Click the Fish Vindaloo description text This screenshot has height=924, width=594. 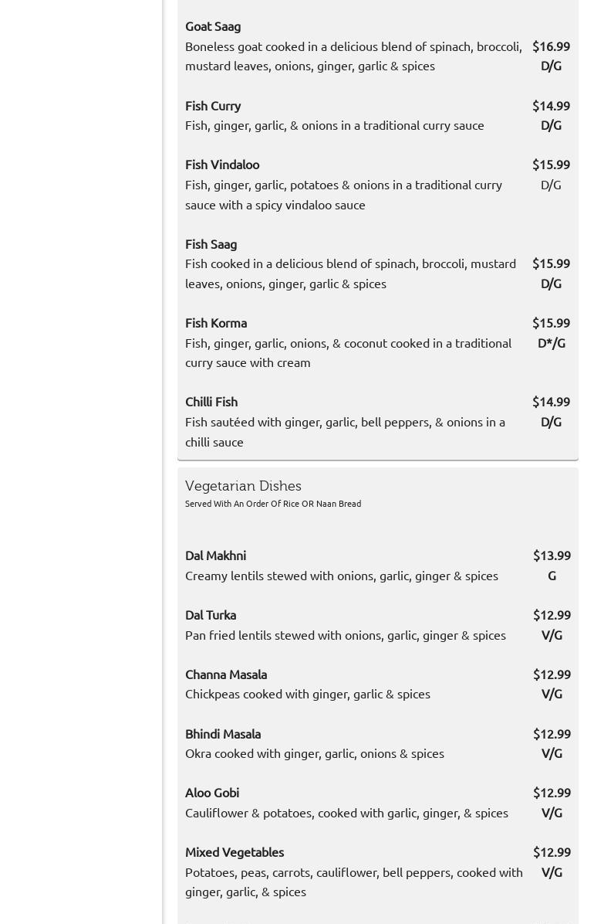(x=343, y=195)
